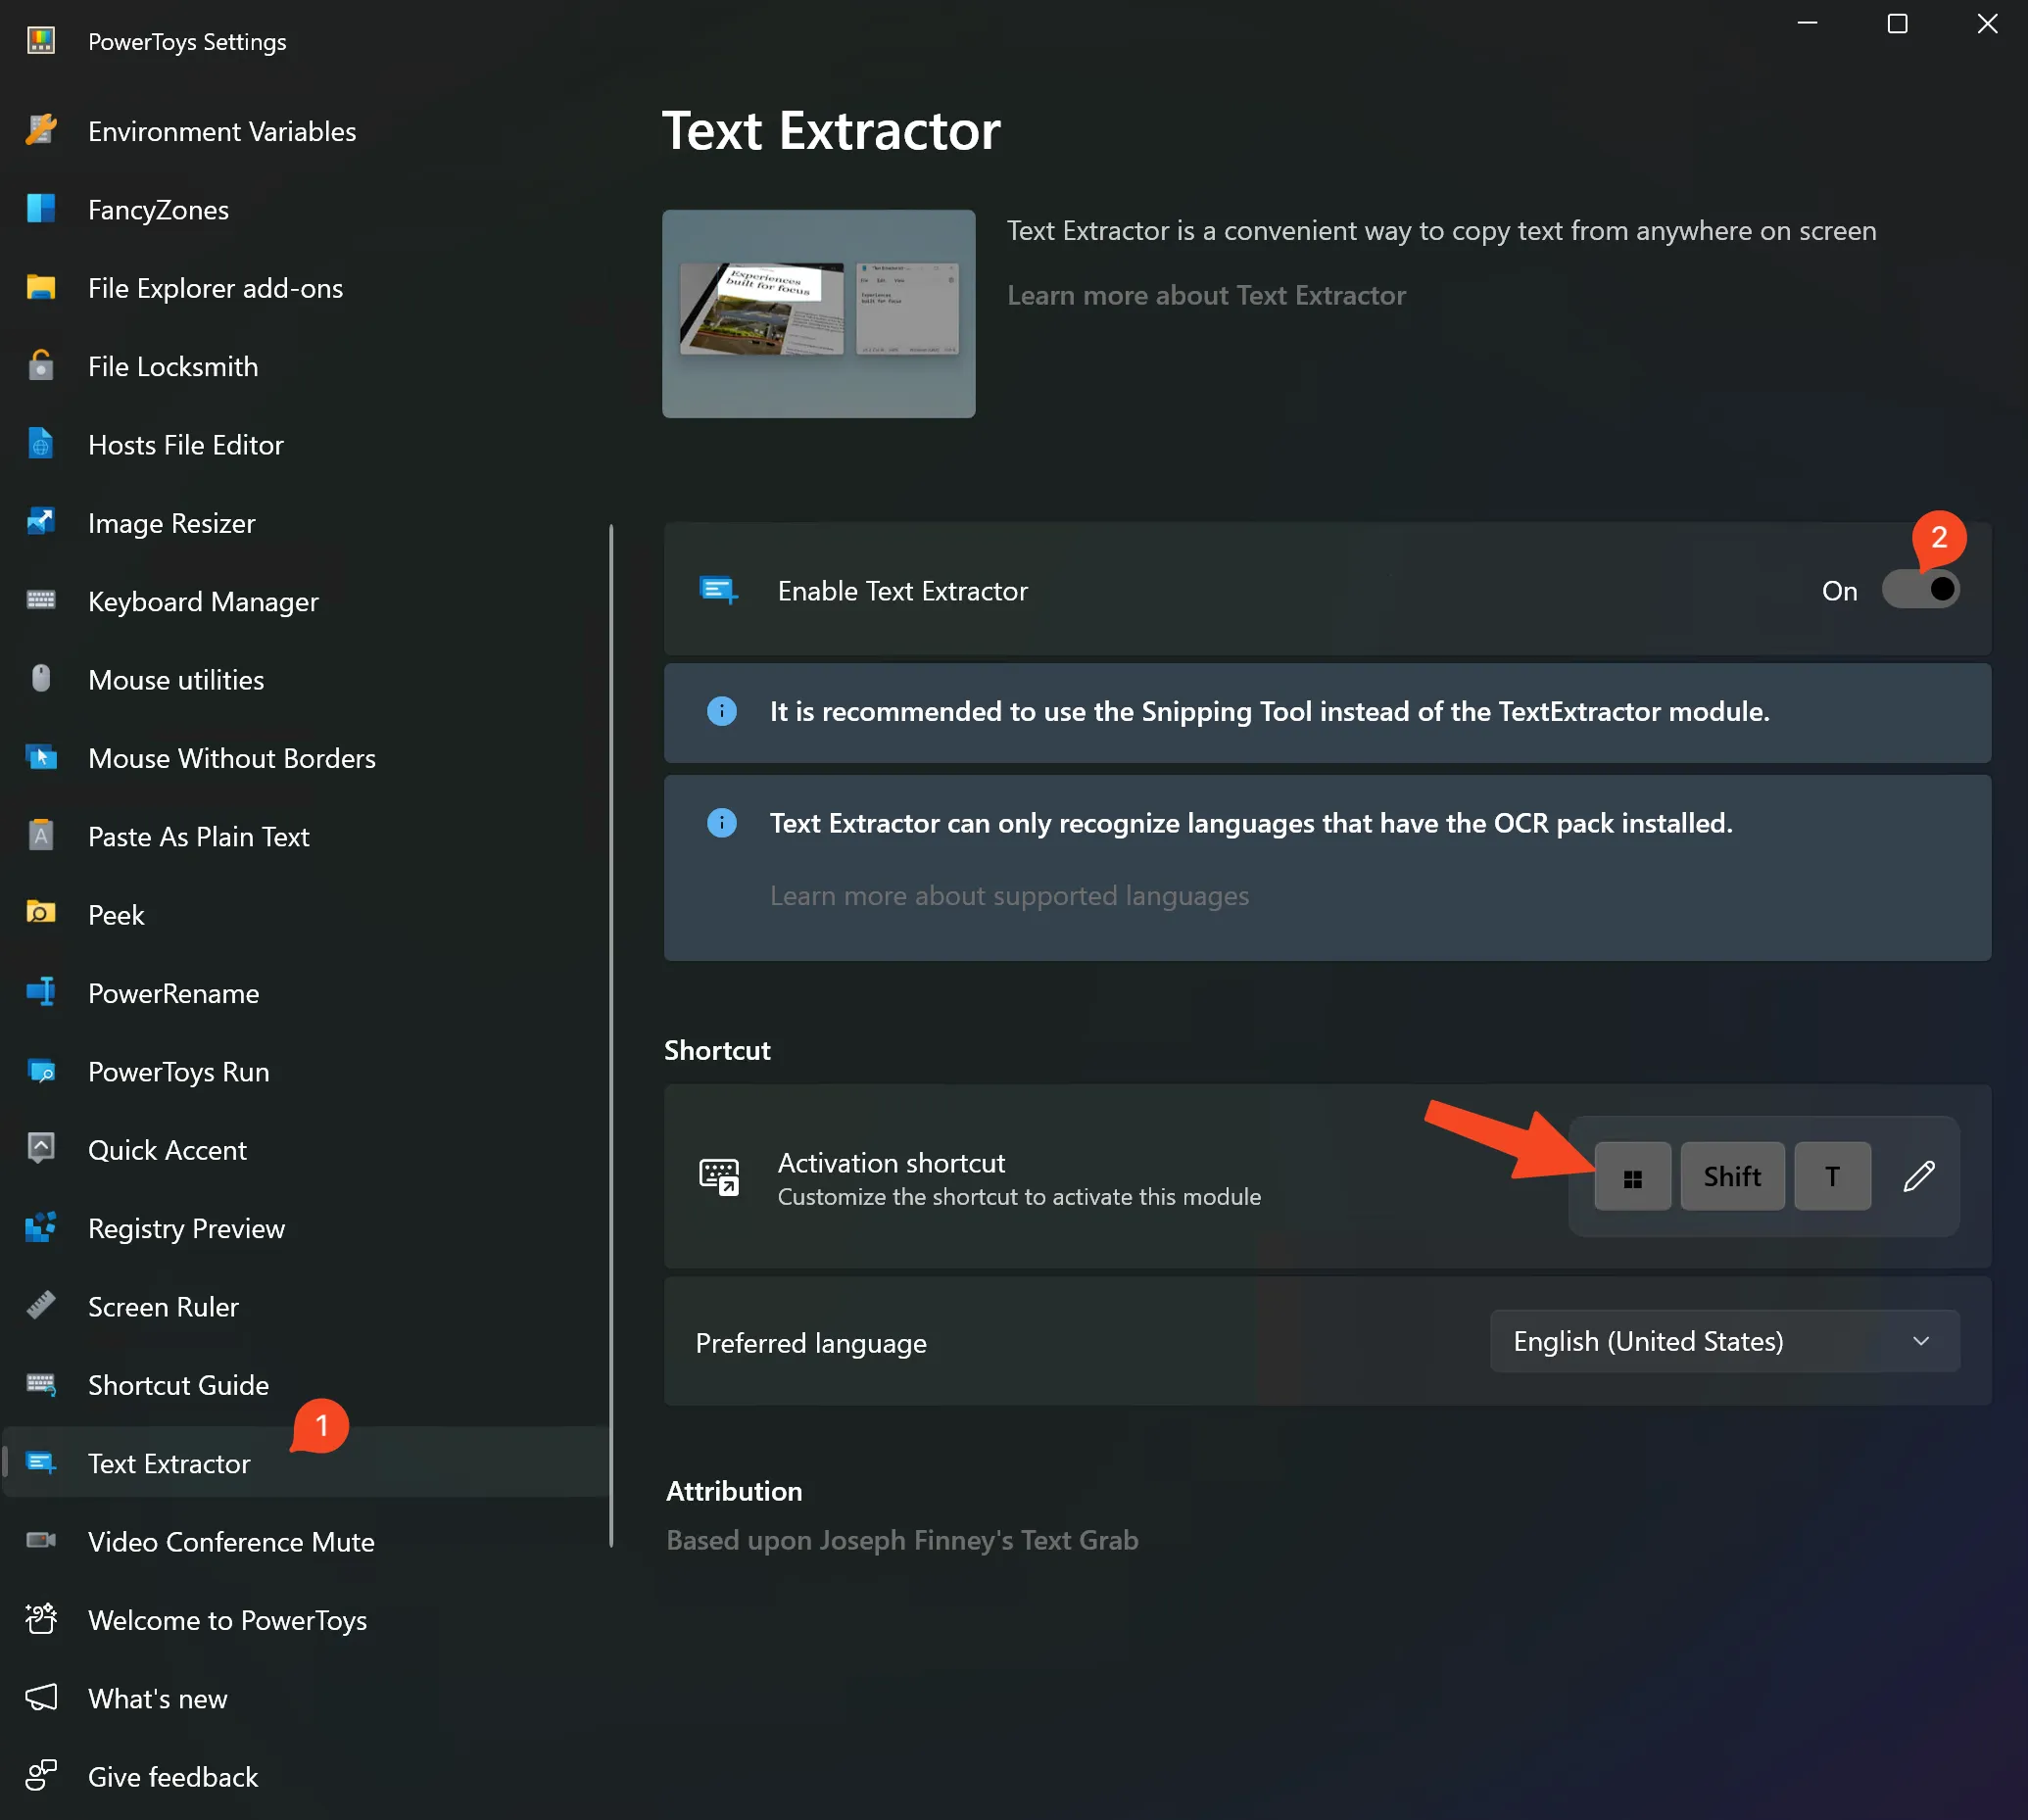Turn off the Enable Text Extractor toggle

(1920, 590)
